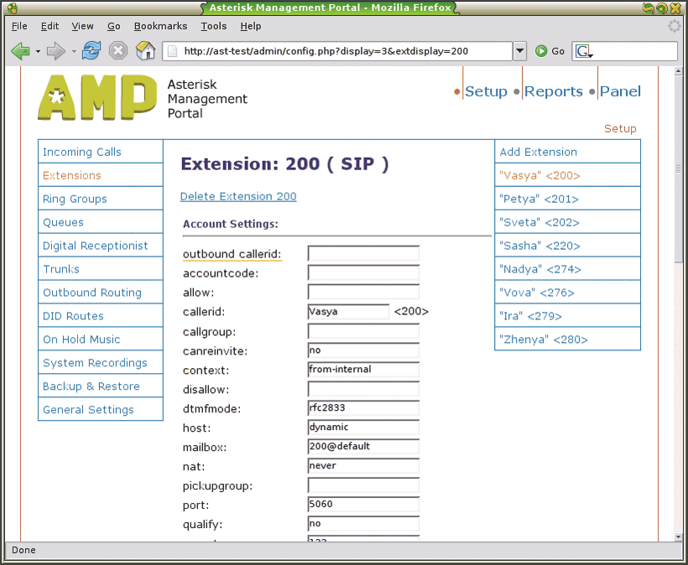Image resolution: width=688 pixels, height=565 pixels.
Task: Click Delete Extension 200 link
Action: point(238,196)
